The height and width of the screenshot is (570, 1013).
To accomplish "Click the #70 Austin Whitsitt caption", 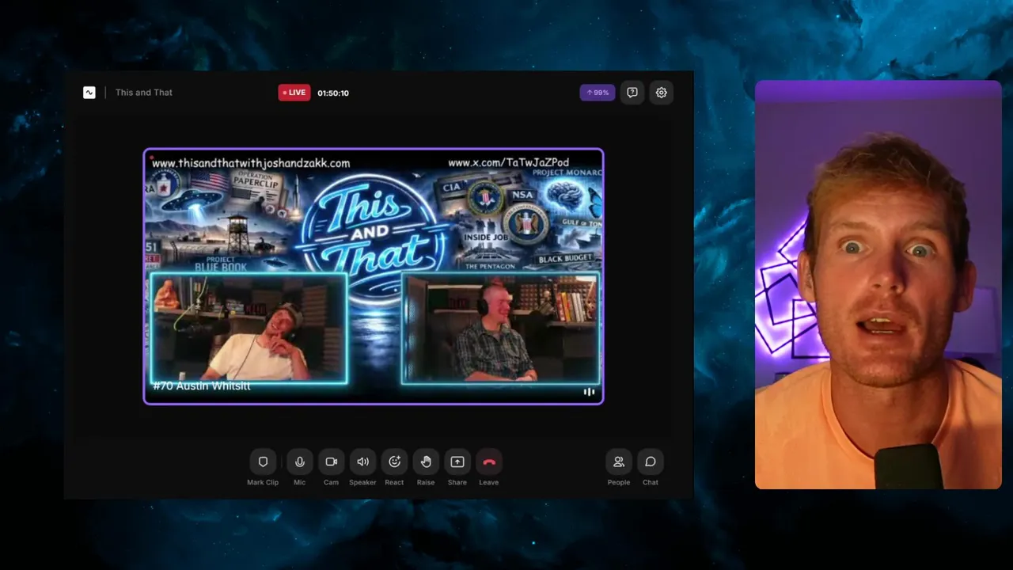I will 202,386.
